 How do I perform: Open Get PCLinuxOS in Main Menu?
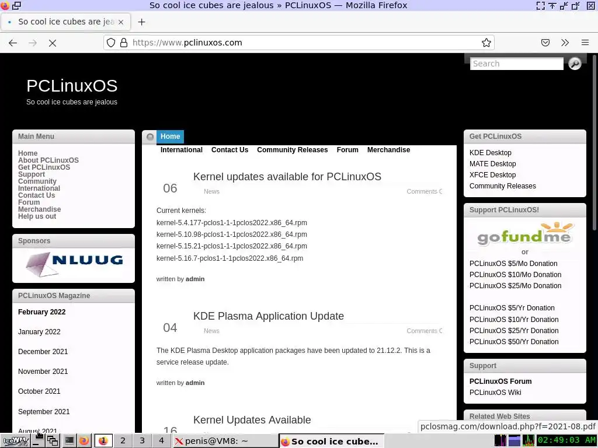point(44,167)
